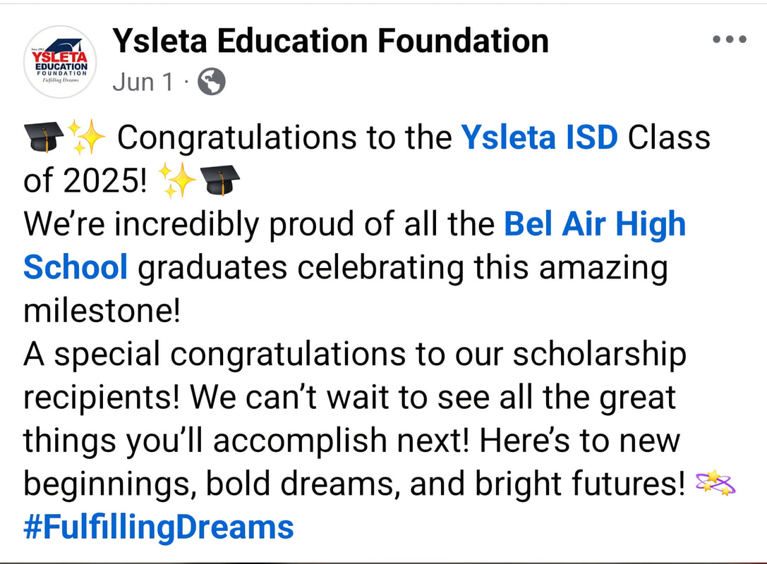Click the graduation cap emoji after "of 2025!"
This screenshot has width=767, height=564.
[221, 181]
